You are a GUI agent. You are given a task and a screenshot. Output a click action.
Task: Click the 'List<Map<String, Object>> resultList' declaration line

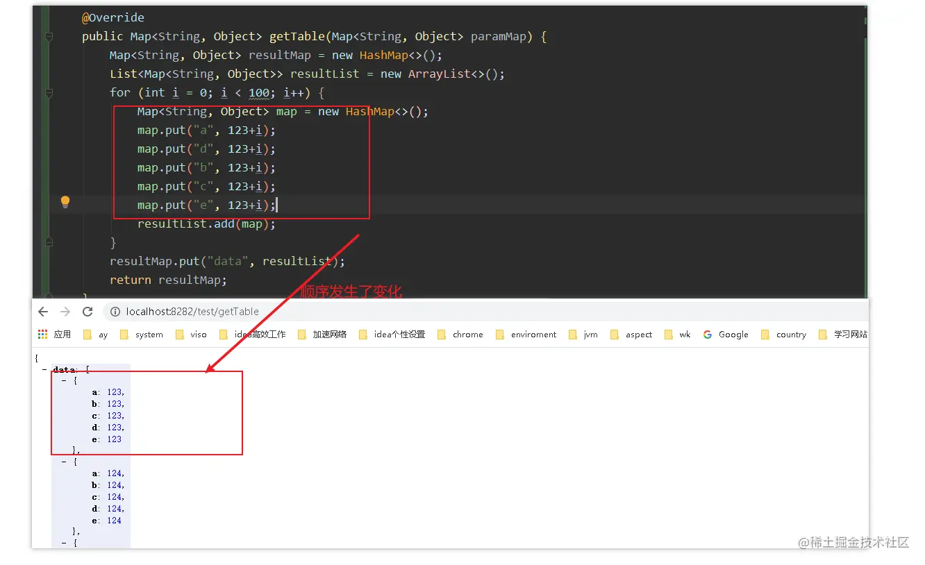(x=307, y=74)
